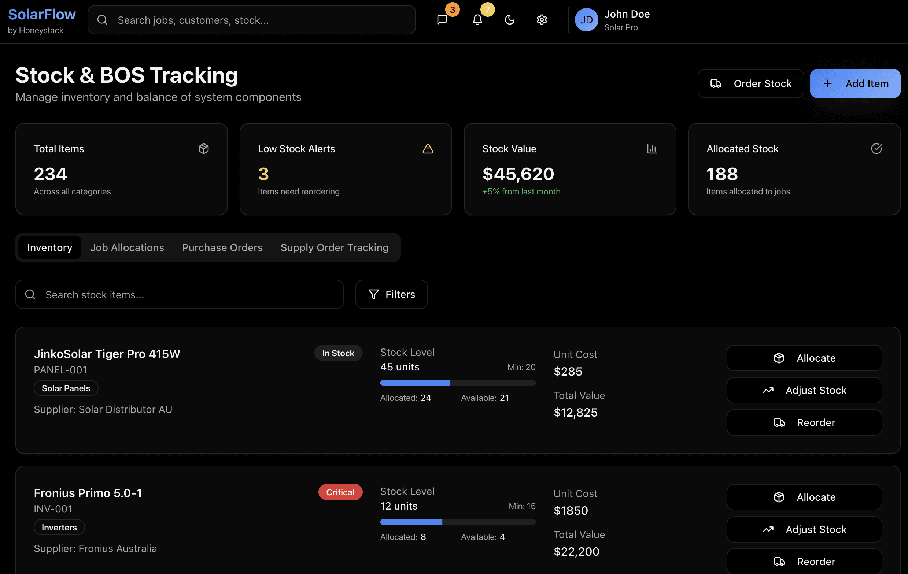
Task: Open settings via the gear icon
Action: pyautogui.click(x=542, y=20)
